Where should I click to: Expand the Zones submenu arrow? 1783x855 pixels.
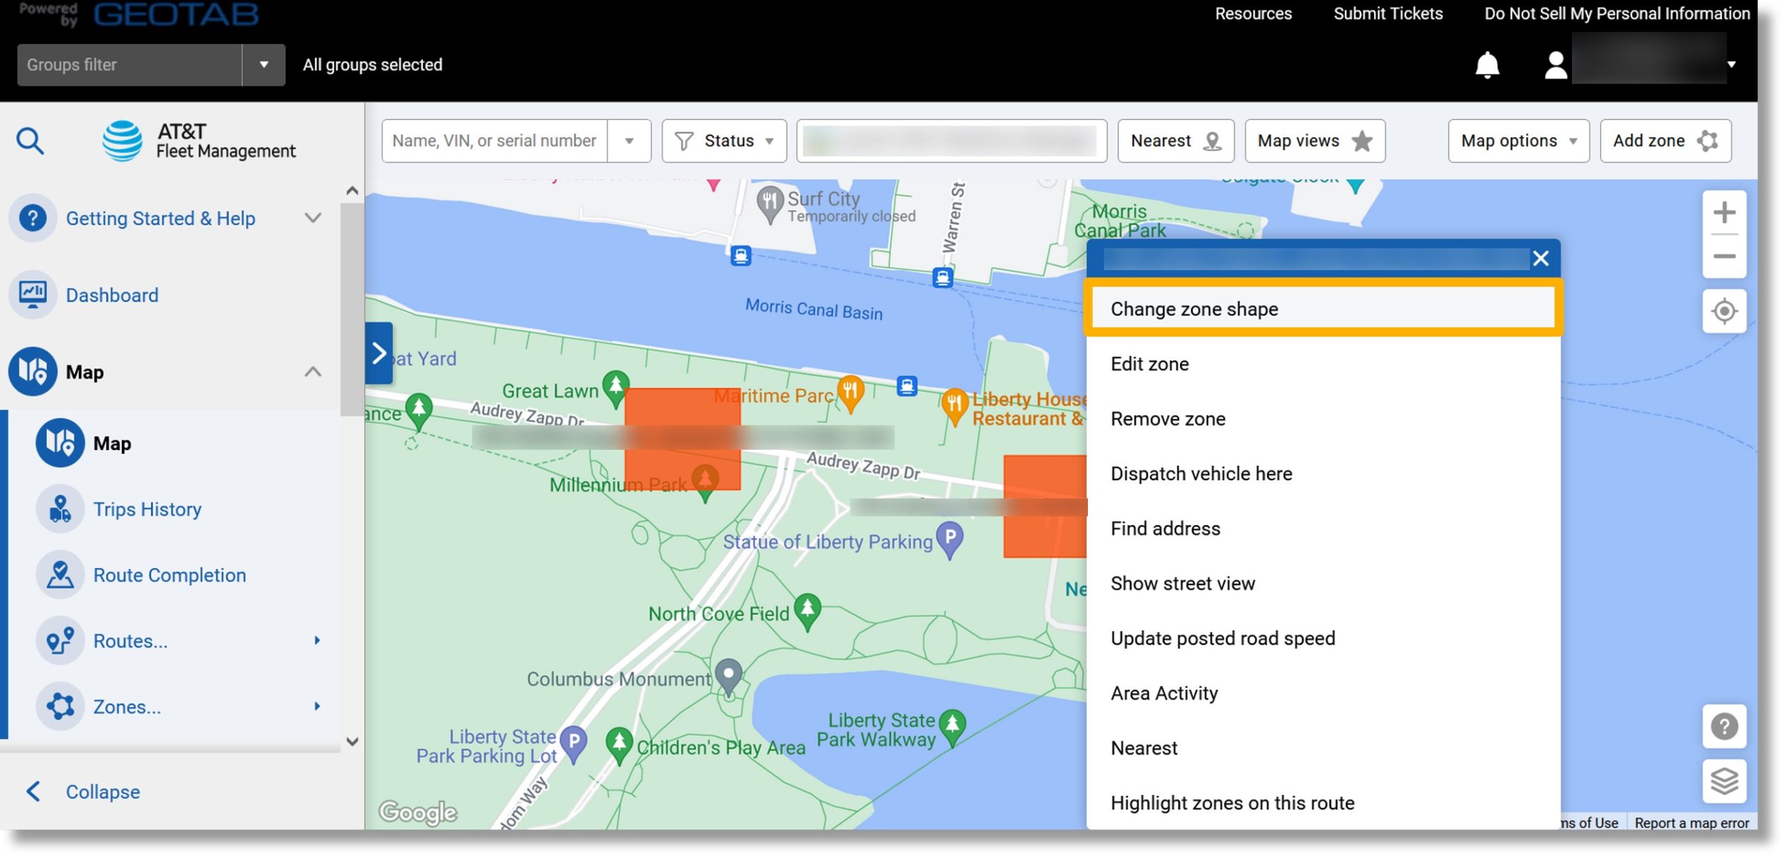pyautogui.click(x=317, y=707)
